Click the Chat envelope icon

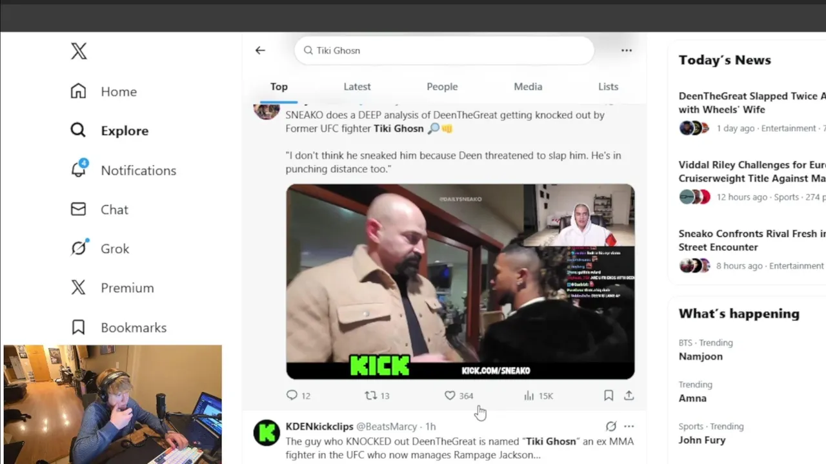78,209
